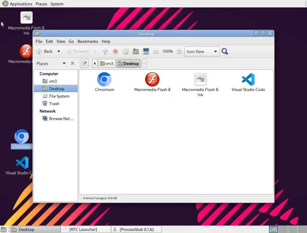
Task: Open the Edit menu
Action: click(49, 41)
